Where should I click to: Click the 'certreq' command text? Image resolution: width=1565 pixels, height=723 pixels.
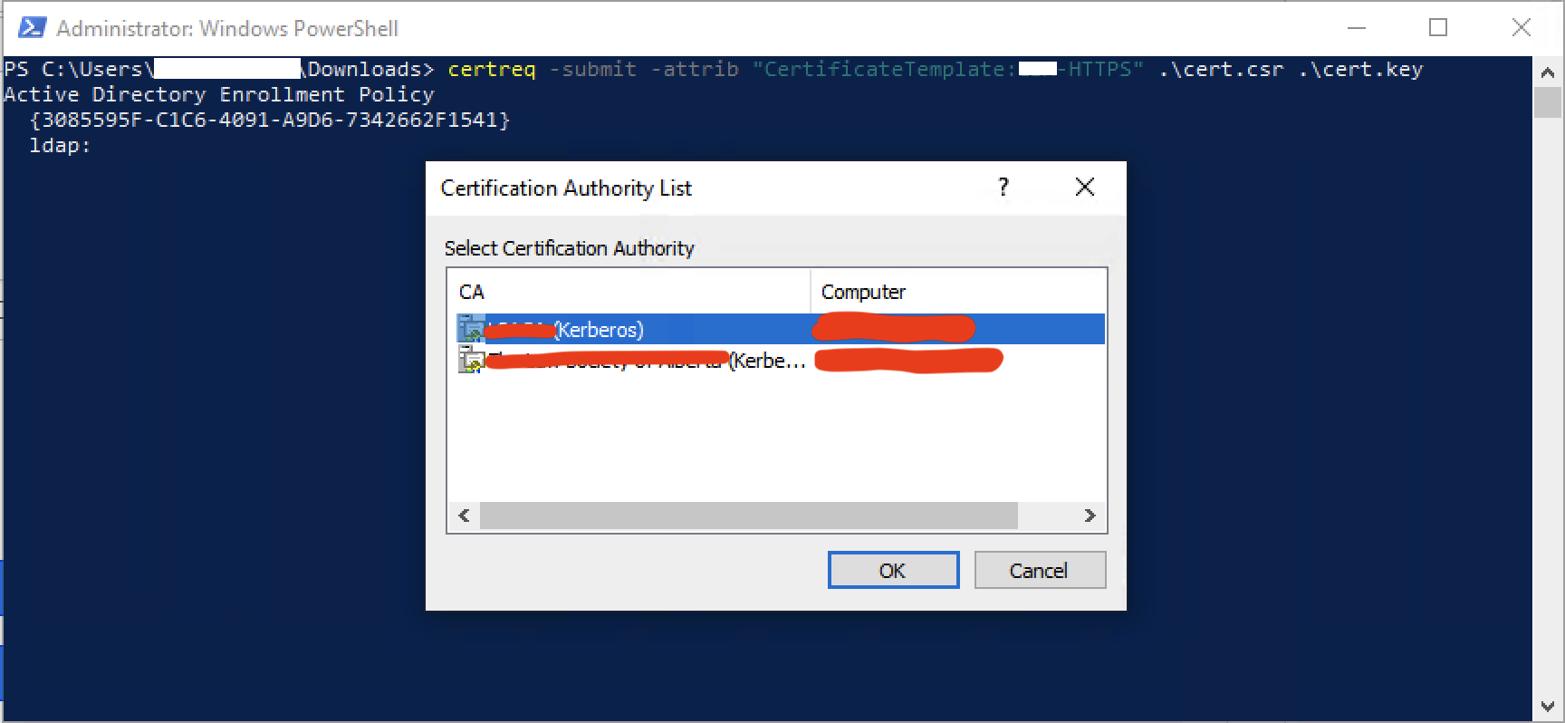492,70
